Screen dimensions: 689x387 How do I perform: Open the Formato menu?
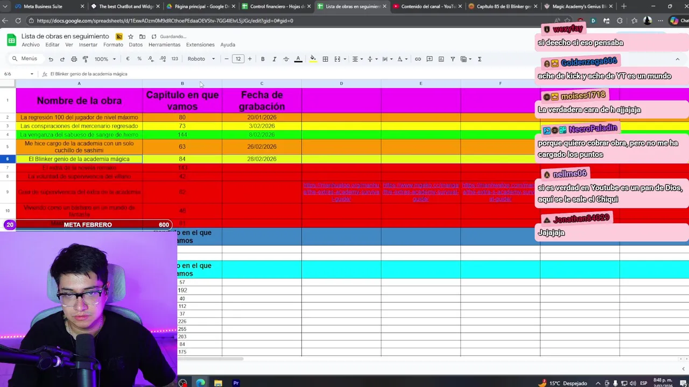point(113,45)
